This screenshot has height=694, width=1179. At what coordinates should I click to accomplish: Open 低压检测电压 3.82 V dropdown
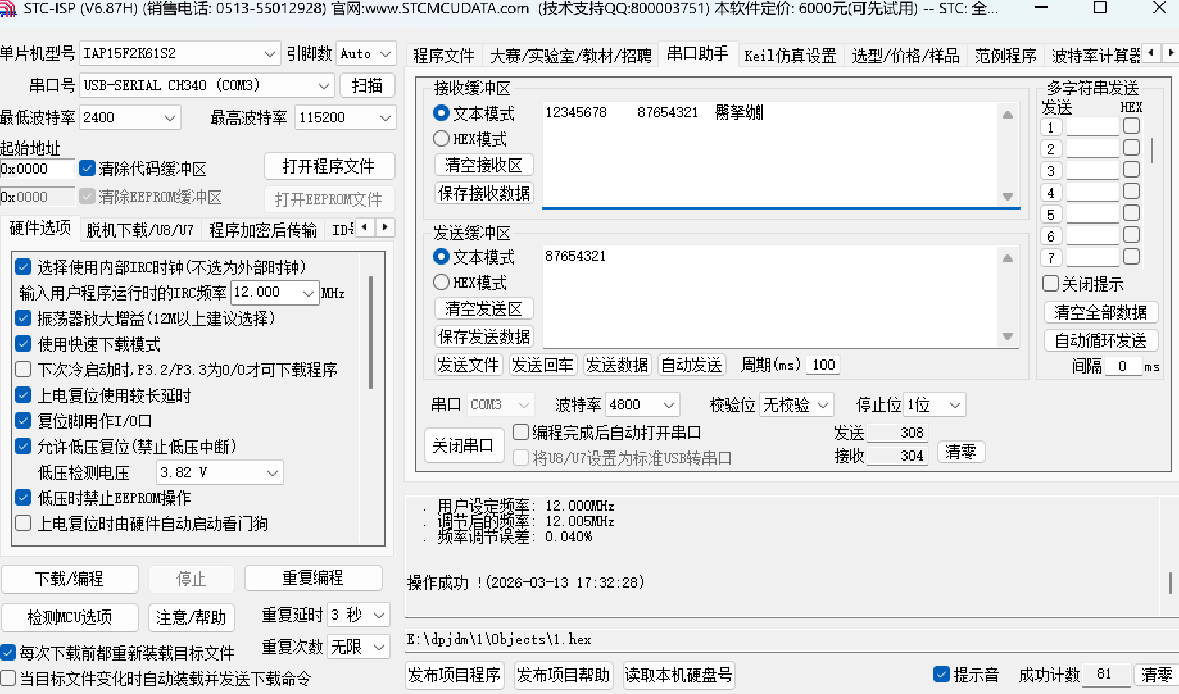pyautogui.click(x=219, y=472)
